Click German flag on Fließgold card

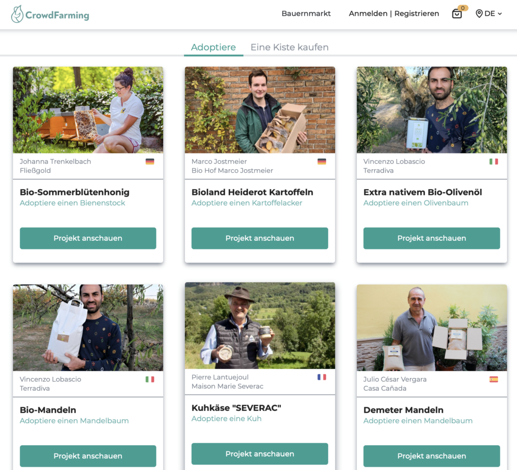pyautogui.click(x=149, y=162)
